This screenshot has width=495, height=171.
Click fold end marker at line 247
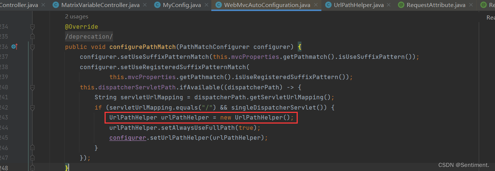[33, 157]
